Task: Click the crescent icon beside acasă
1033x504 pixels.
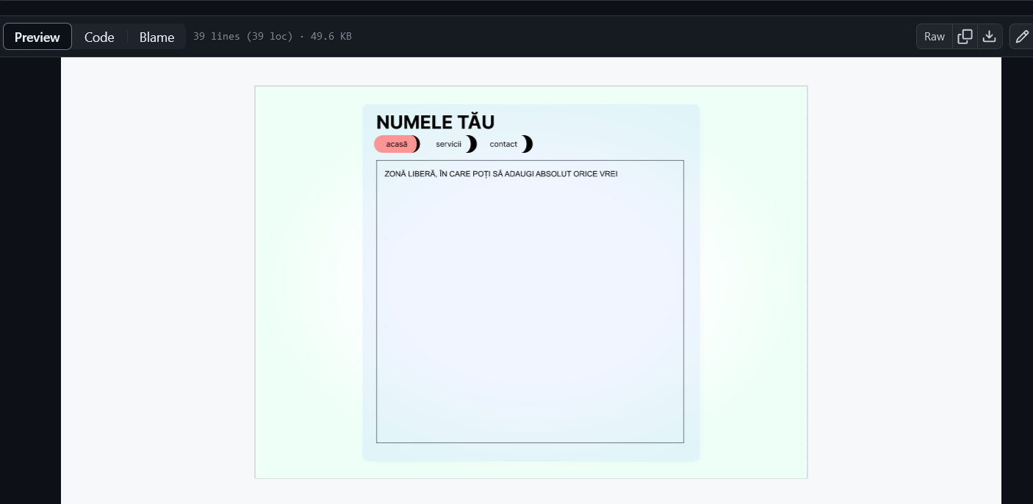Action: [417, 144]
